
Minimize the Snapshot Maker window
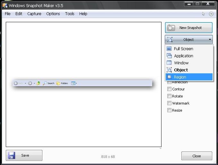pos(189,4)
